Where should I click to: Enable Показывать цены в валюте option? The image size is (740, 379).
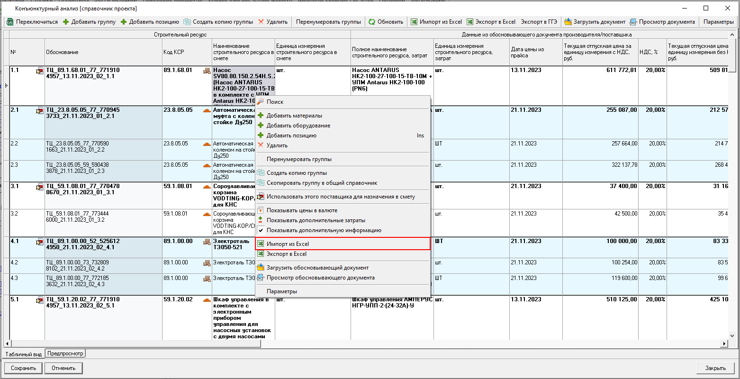[302, 210]
